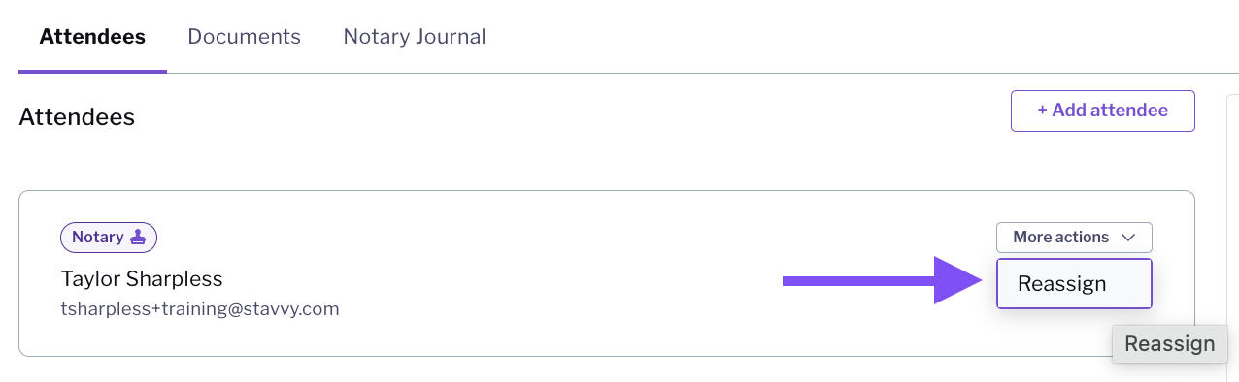Switch to the Documents tab

pos(244,37)
